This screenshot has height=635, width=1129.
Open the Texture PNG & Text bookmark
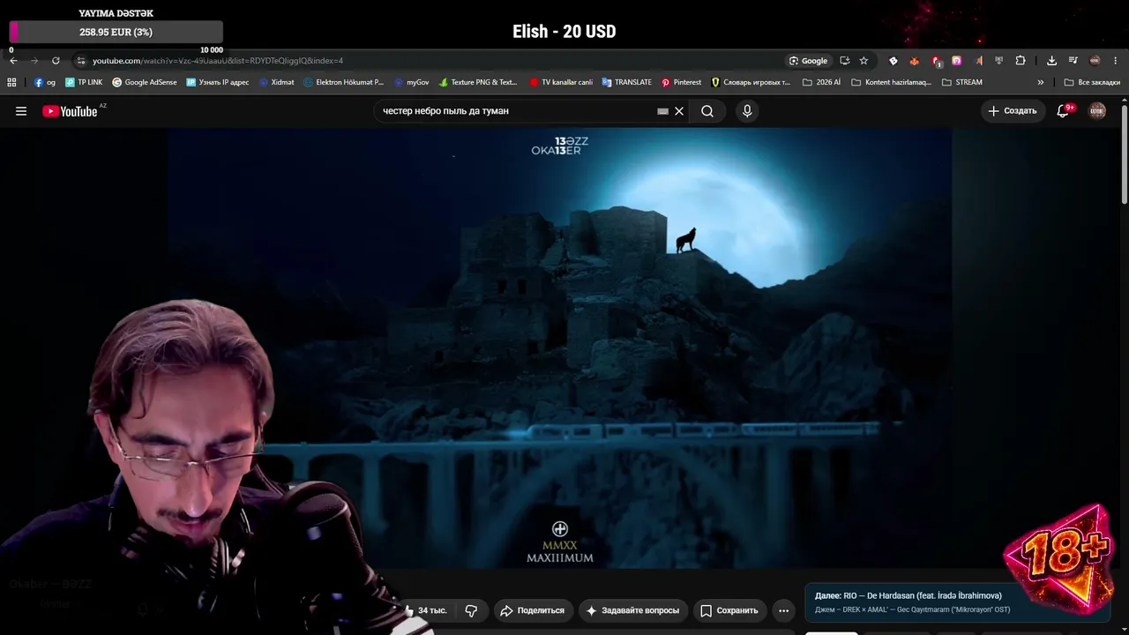point(478,82)
